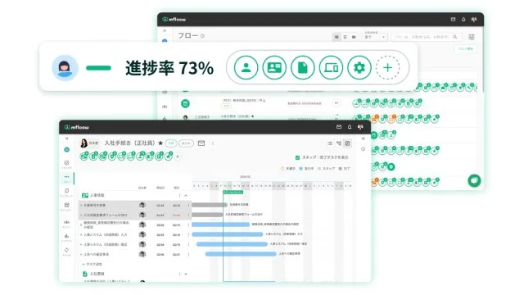Click the magnifier search icon
524x295 pixels.
pyautogui.click(x=455, y=37)
